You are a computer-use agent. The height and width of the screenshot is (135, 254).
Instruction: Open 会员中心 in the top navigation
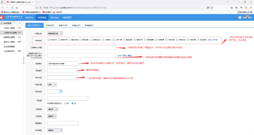coord(29,17)
